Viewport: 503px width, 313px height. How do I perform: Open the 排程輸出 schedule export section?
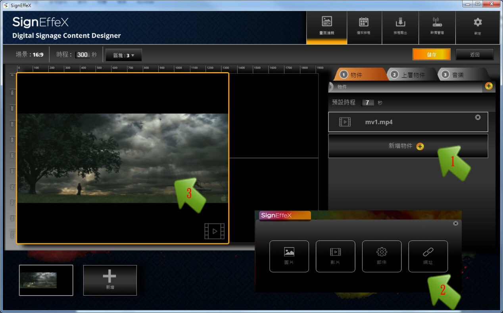[x=400, y=27]
